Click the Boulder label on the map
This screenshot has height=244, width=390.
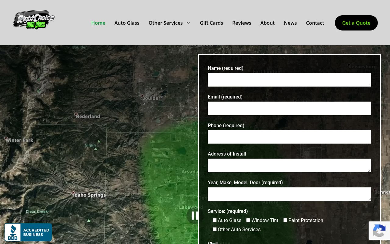[x=151, y=98]
